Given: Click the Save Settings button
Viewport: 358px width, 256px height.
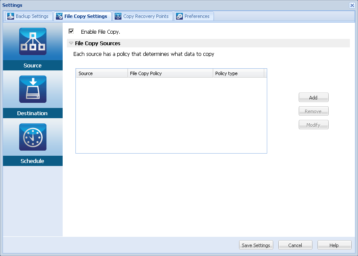Looking at the screenshot, I should coord(256,245).
